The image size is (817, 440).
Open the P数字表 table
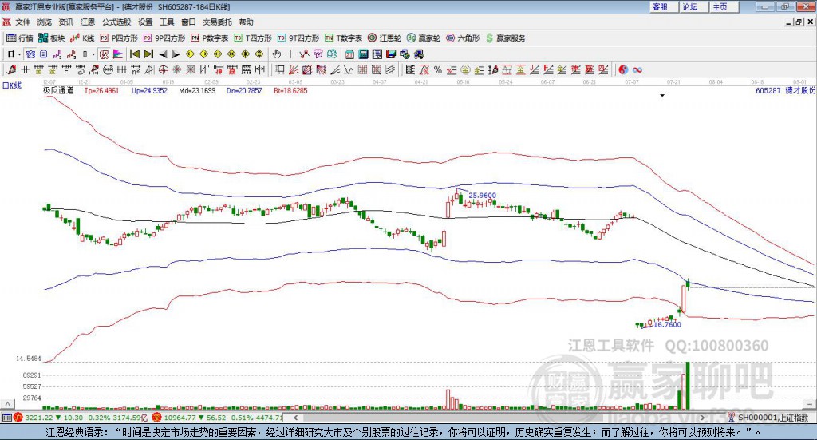coord(210,38)
